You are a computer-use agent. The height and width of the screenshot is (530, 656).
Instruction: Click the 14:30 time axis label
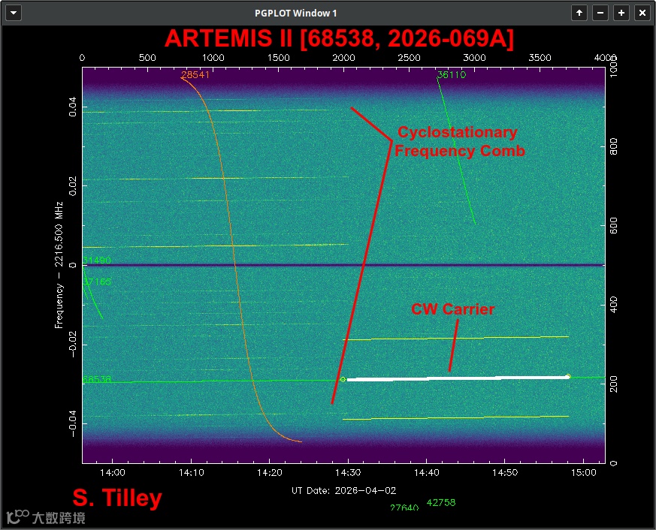[x=348, y=472]
